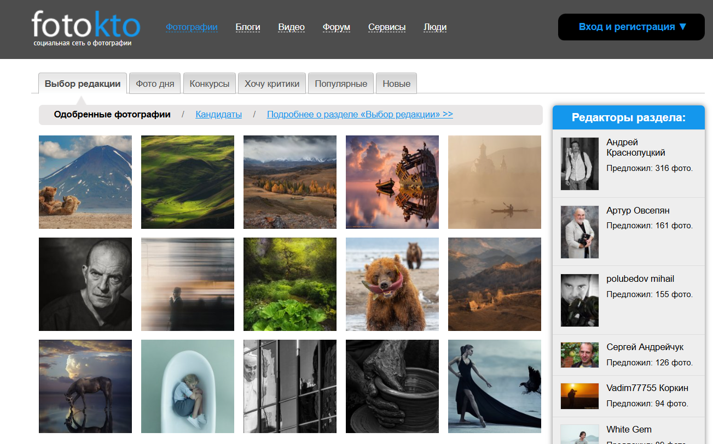The image size is (713, 444).
Task: Open the shipwreck sunset reflection photo
Action: 392,182
